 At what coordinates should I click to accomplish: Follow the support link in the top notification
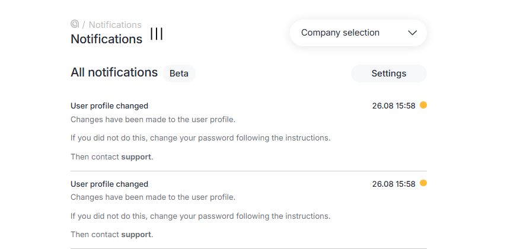tap(136, 157)
